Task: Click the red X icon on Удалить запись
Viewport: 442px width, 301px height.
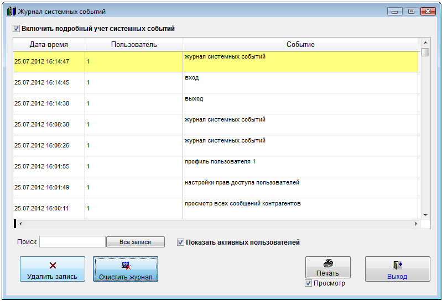Action: point(53,265)
